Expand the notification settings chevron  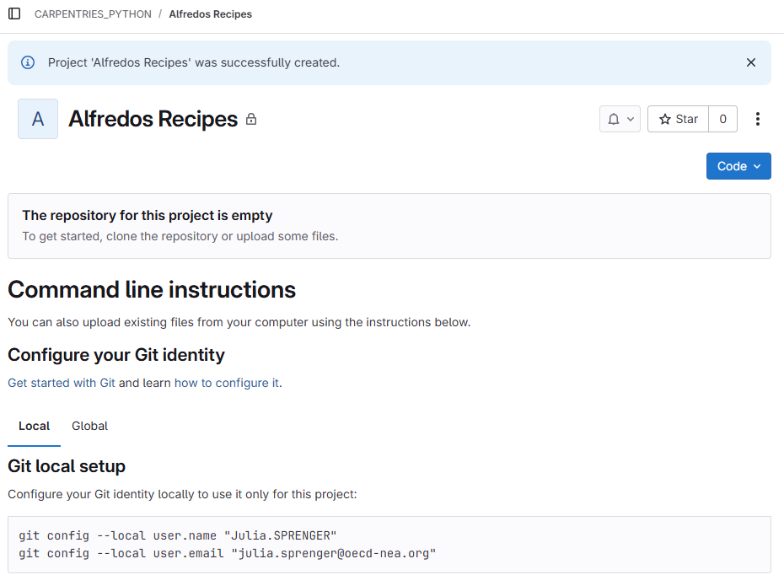(x=629, y=119)
